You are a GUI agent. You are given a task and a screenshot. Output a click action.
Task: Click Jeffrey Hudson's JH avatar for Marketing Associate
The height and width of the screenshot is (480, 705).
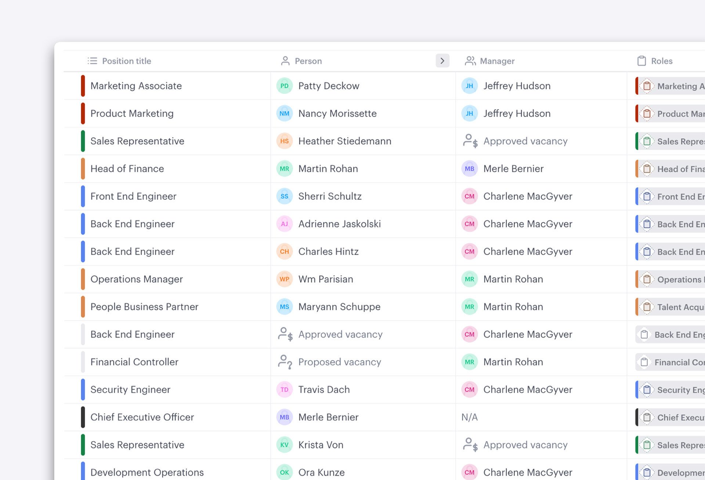(469, 86)
